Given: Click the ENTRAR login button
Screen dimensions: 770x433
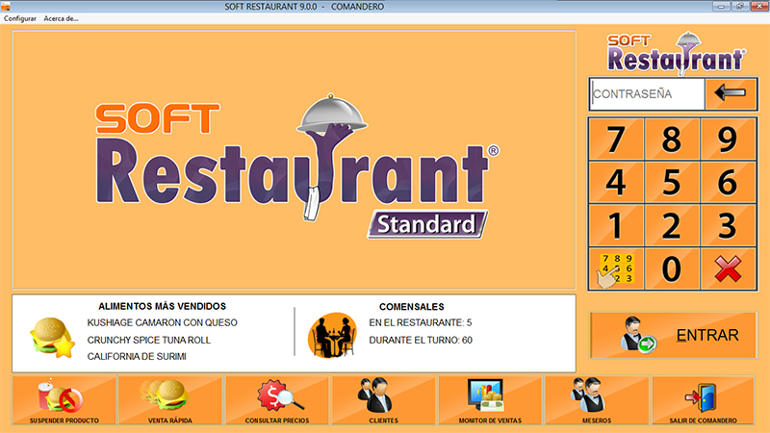Looking at the screenshot, I should pyautogui.click(x=673, y=336).
